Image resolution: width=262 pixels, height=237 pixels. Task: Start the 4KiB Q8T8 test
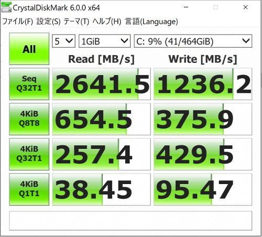click(29, 119)
